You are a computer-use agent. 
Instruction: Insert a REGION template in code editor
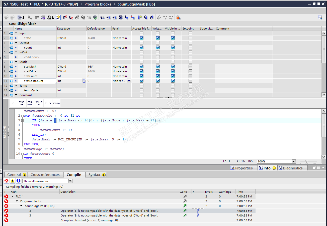tap(56, 103)
